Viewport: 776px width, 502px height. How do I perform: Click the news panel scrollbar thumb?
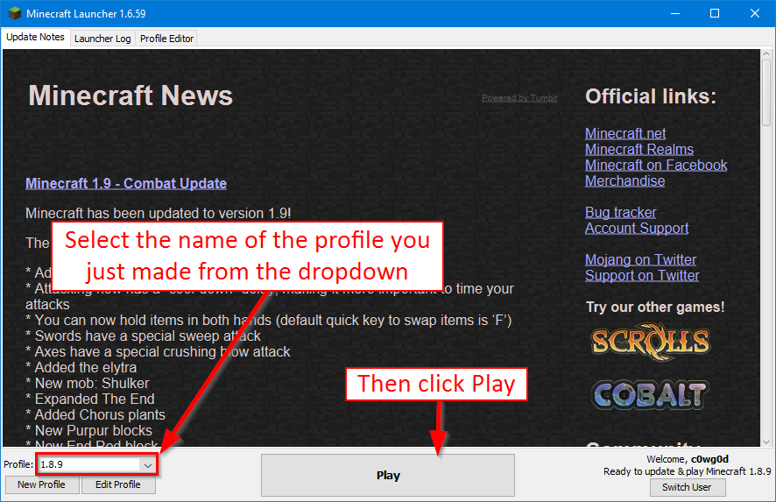click(x=766, y=93)
